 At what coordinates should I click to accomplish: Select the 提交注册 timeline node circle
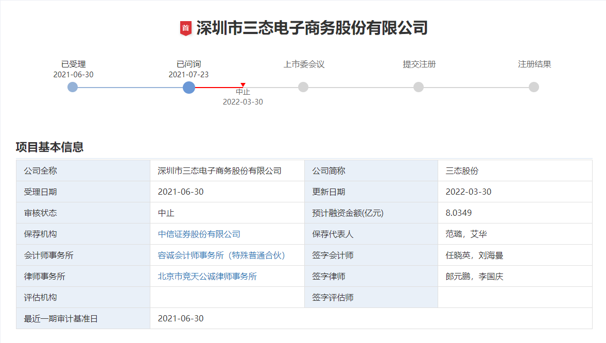pyautogui.click(x=419, y=87)
